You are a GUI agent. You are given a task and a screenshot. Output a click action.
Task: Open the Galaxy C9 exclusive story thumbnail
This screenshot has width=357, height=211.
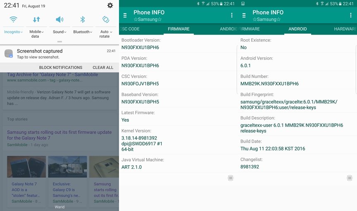[68, 167]
